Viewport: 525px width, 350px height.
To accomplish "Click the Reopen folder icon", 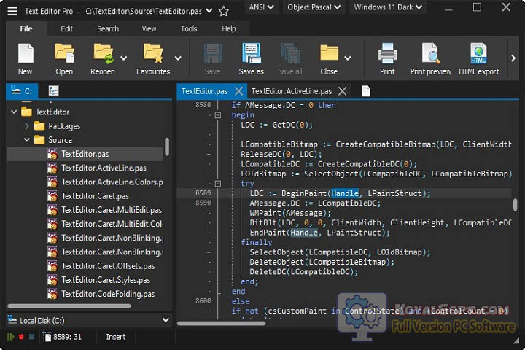I will pyautogui.click(x=103, y=53).
